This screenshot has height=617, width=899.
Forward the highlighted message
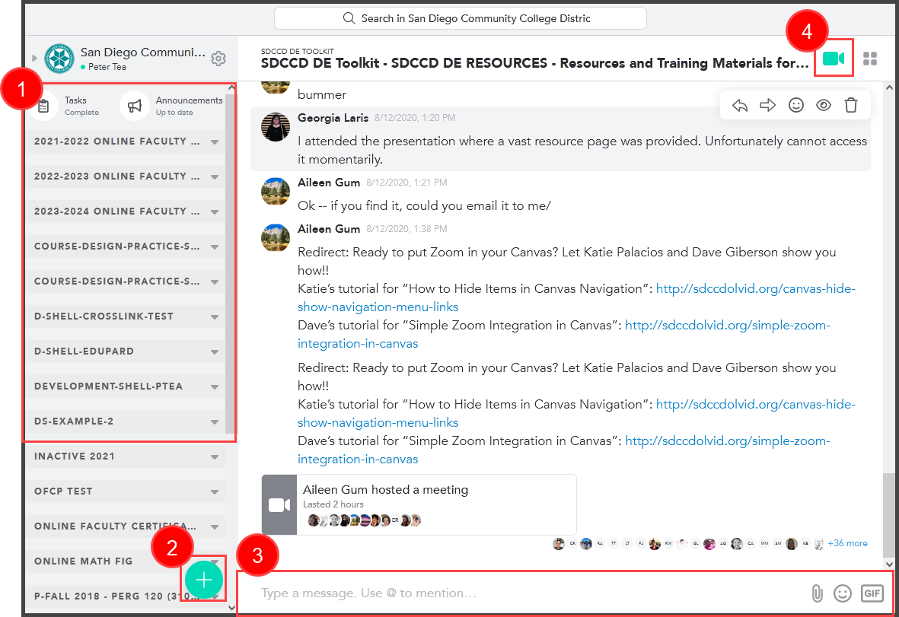tap(767, 105)
